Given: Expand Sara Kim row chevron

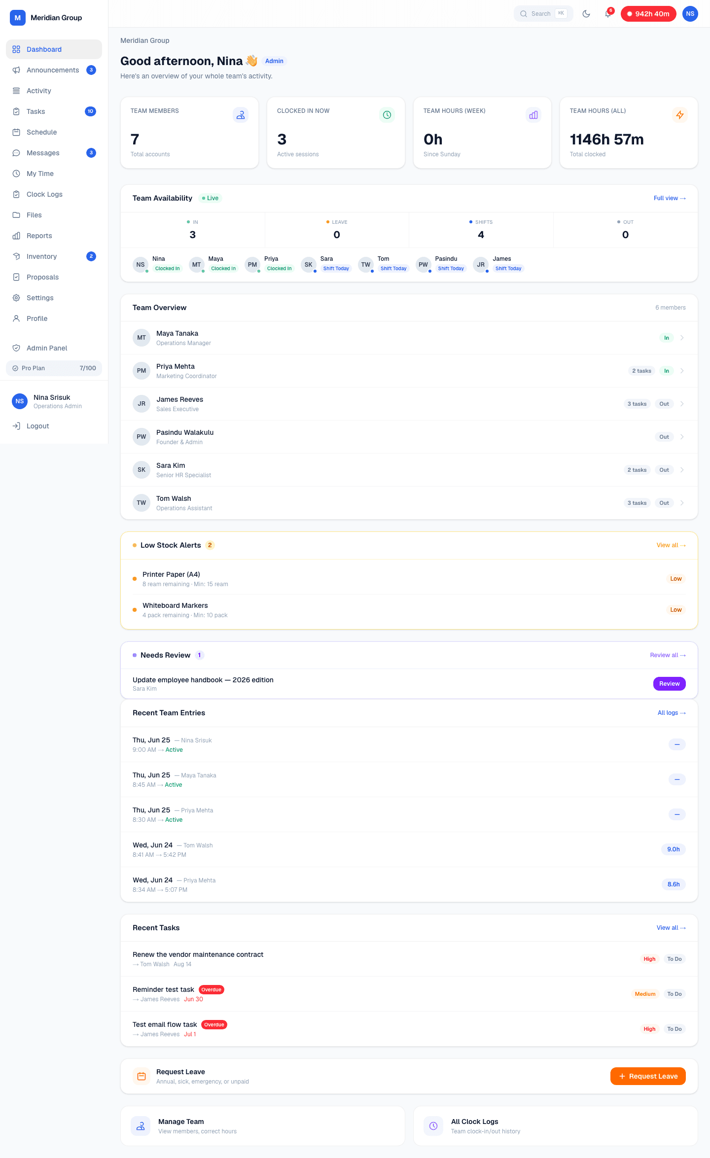Looking at the screenshot, I should coord(682,470).
